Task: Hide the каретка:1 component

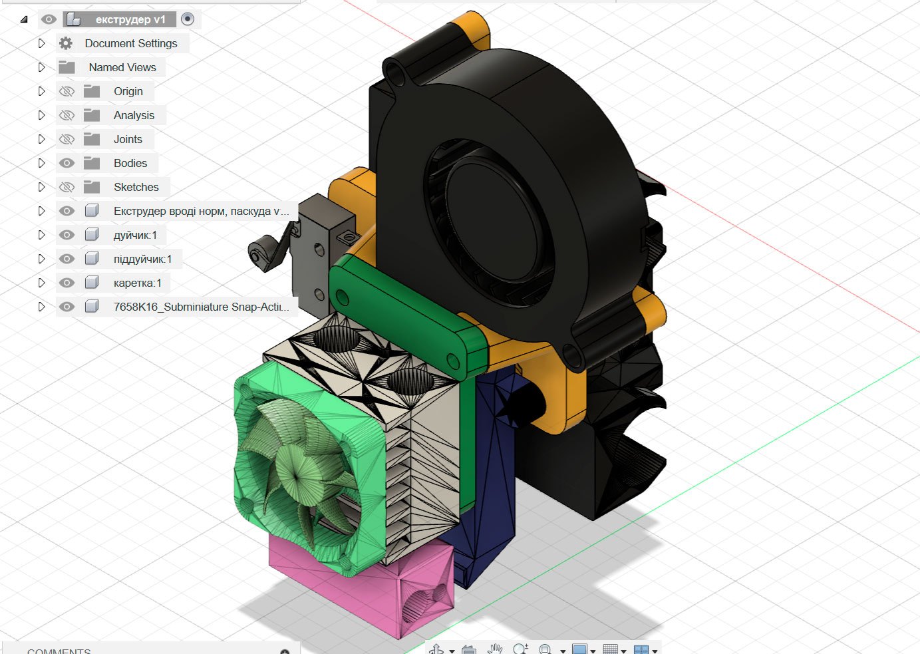Action: 67,282
